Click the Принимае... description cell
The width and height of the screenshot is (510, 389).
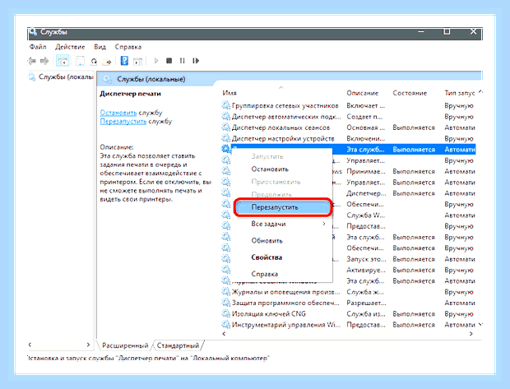pos(366,171)
